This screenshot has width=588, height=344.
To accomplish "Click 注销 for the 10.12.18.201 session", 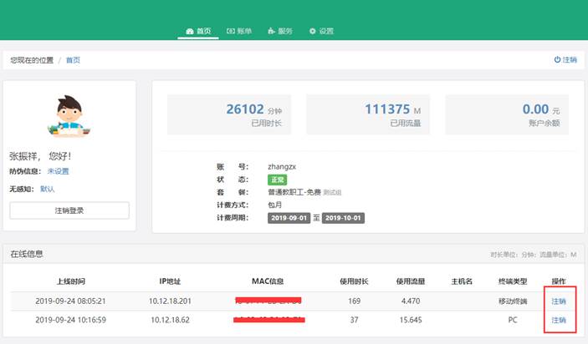I will click(558, 301).
